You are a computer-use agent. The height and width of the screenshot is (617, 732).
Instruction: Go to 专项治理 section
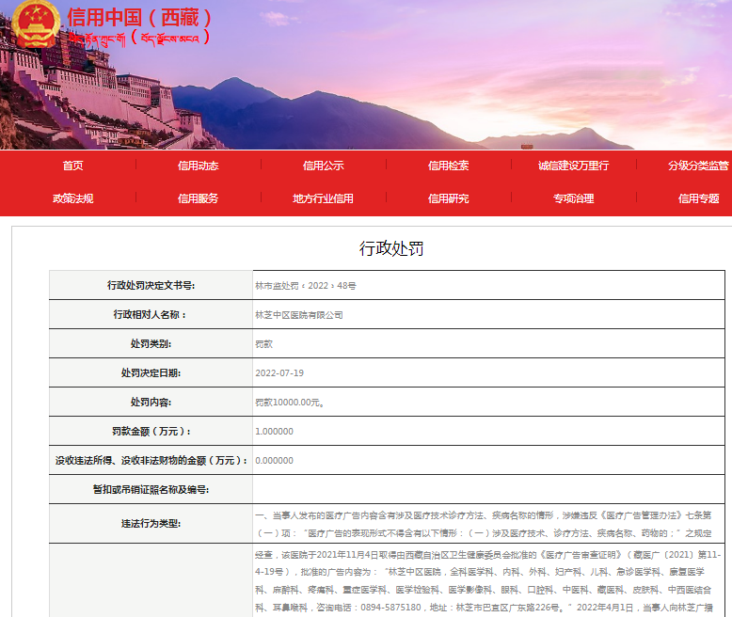[x=573, y=198]
